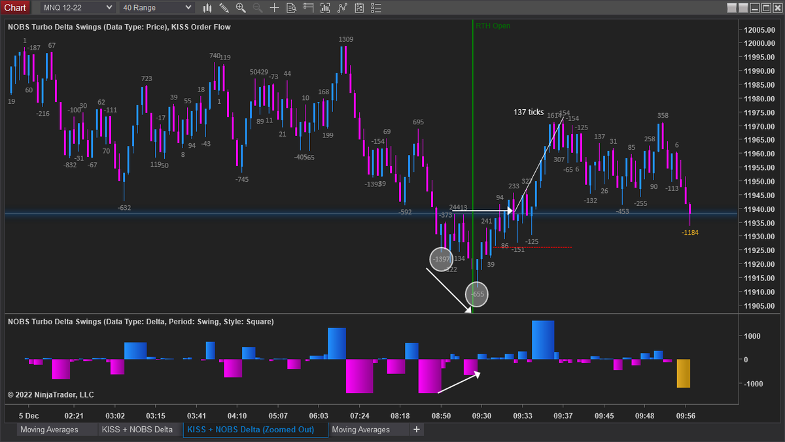Viewport: 785px width, 442px height.
Task: Open the bar type chart style icon
Action: (208, 8)
